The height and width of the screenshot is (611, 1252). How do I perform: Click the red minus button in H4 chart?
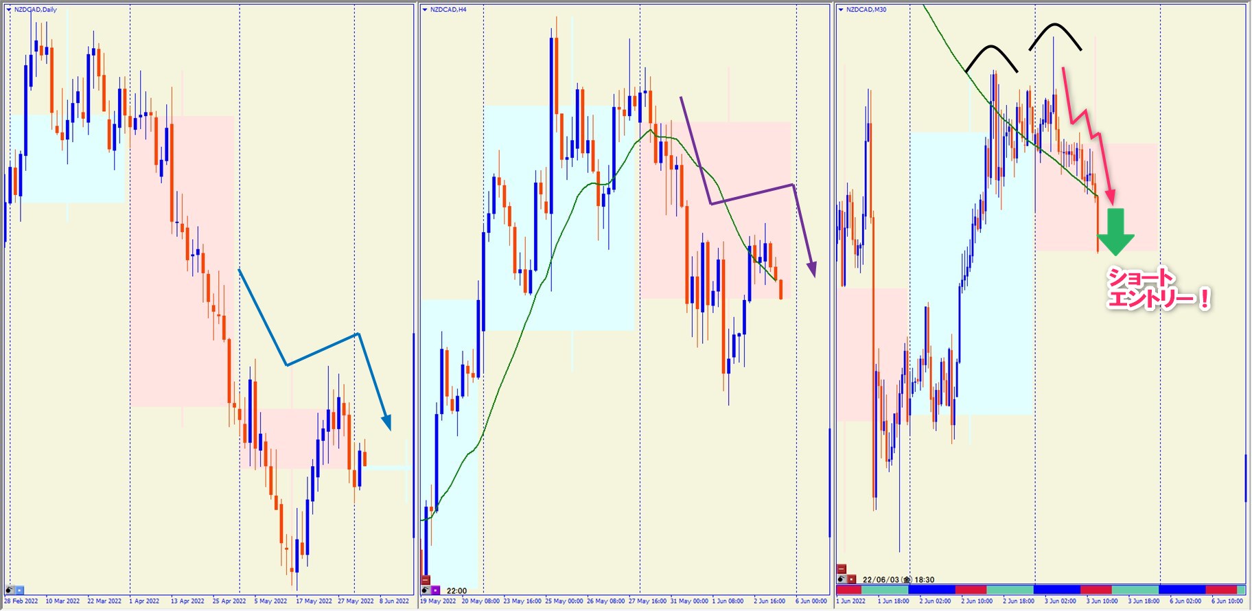426,580
